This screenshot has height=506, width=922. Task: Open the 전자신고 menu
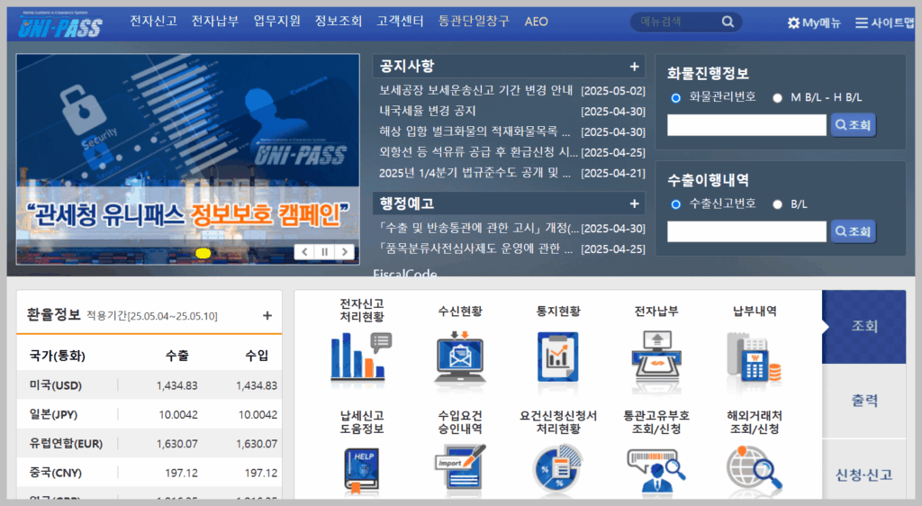[x=153, y=21]
